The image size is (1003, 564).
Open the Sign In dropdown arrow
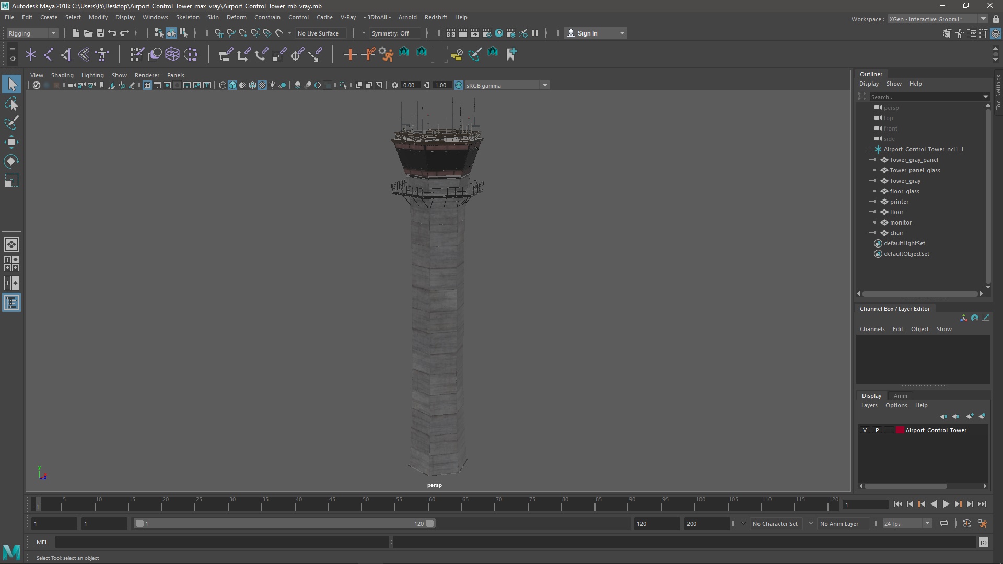[x=622, y=33]
